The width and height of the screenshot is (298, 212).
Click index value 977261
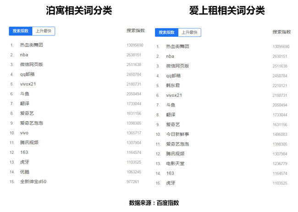point(132,182)
